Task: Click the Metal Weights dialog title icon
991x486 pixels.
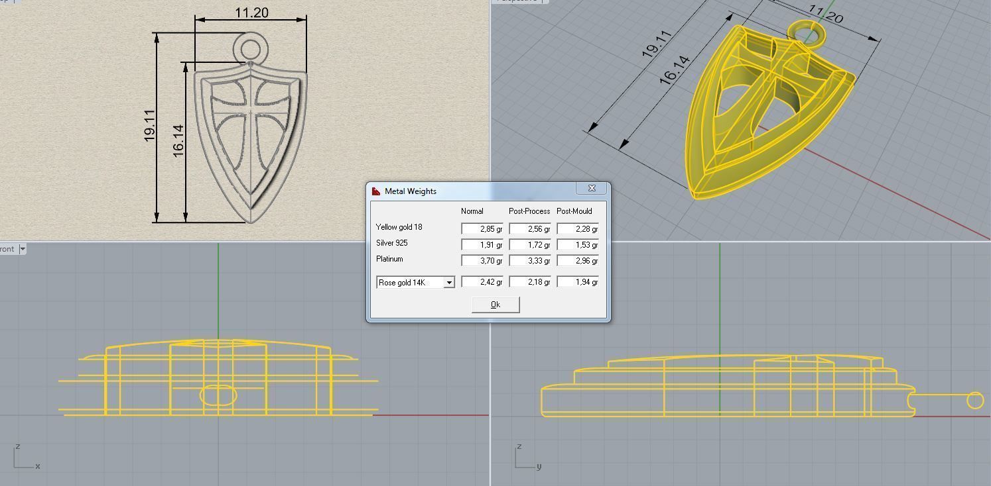Action: (376, 191)
